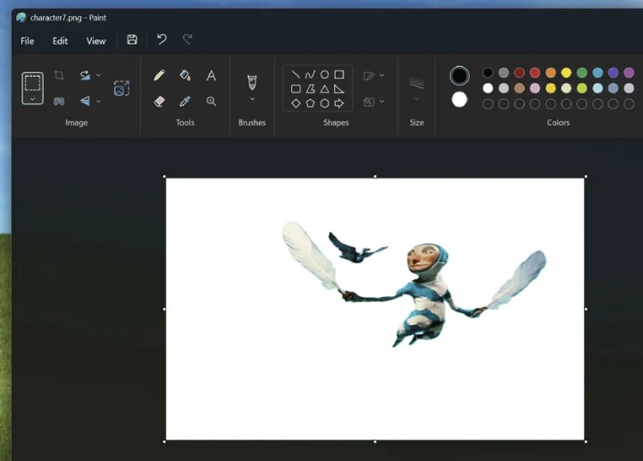Click the Crop image icon
The height and width of the screenshot is (461, 643).
point(59,76)
